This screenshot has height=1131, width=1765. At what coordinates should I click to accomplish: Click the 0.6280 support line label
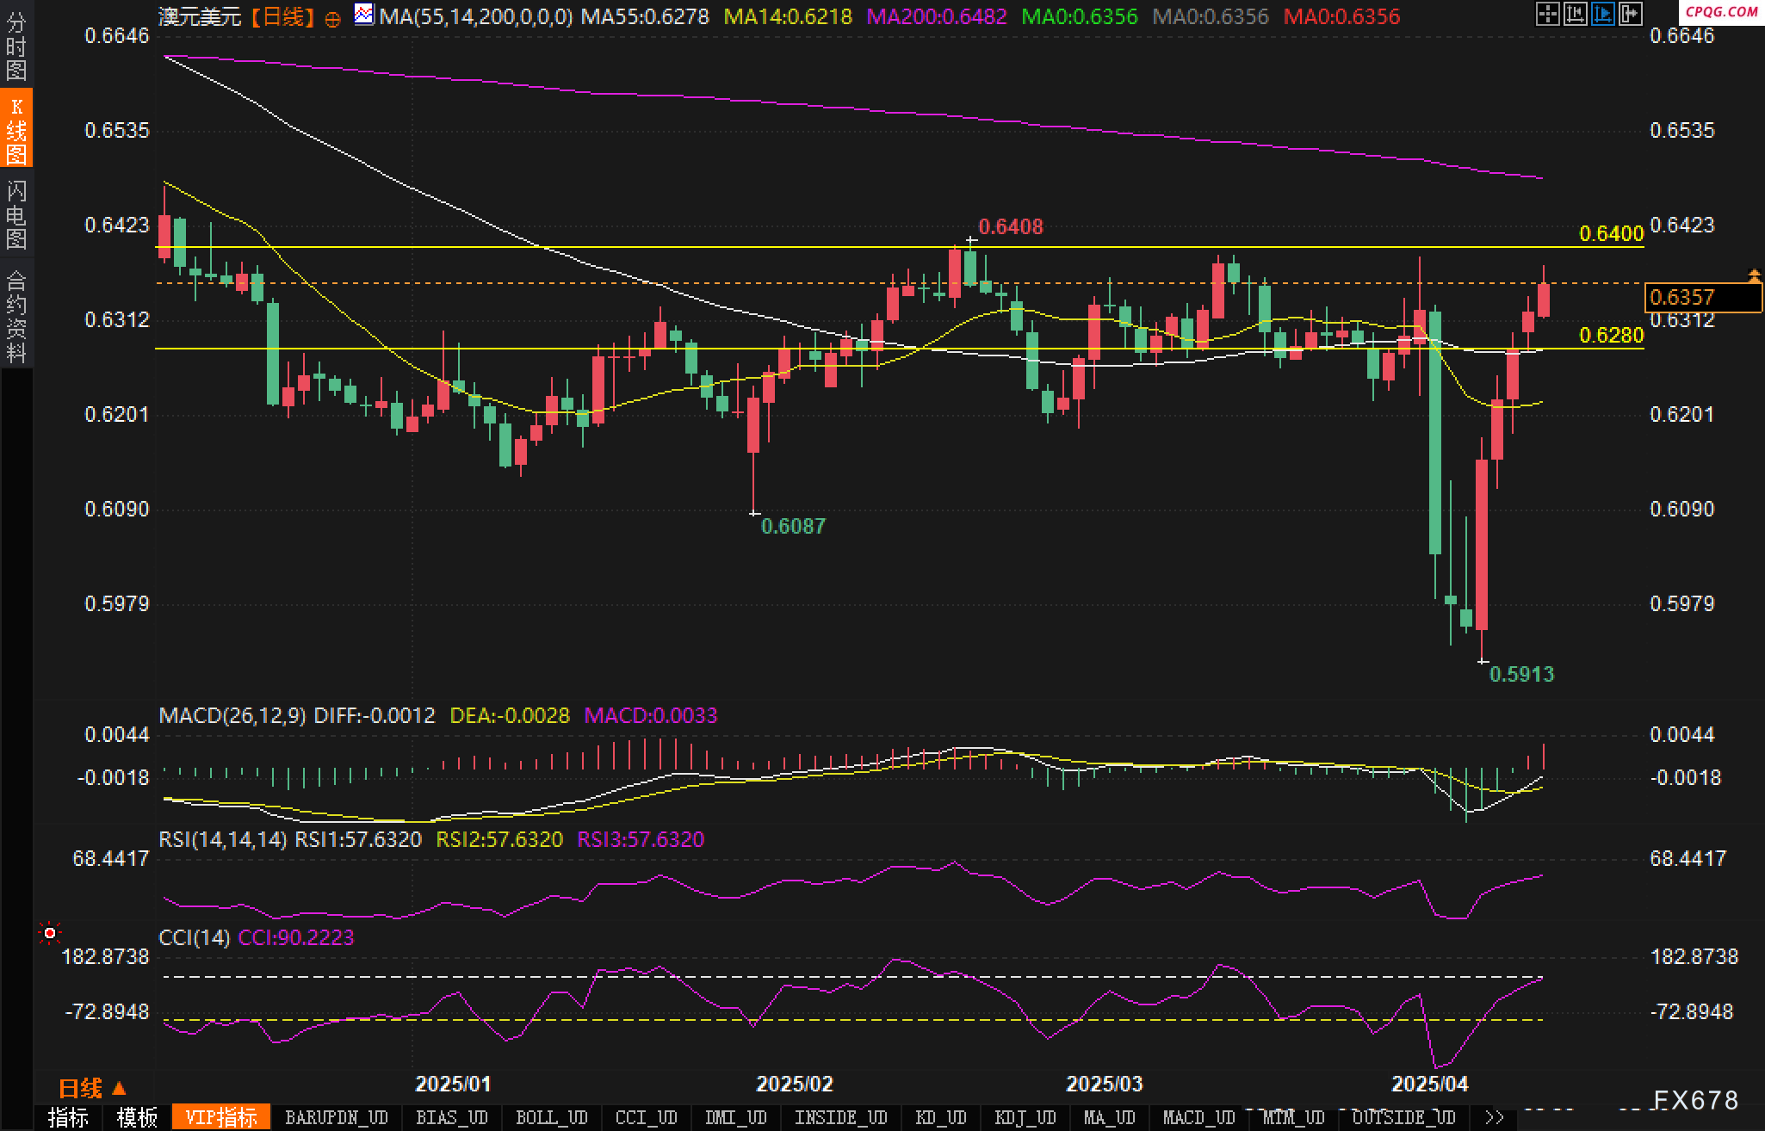pyautogui.click(x=1611, y=335)
